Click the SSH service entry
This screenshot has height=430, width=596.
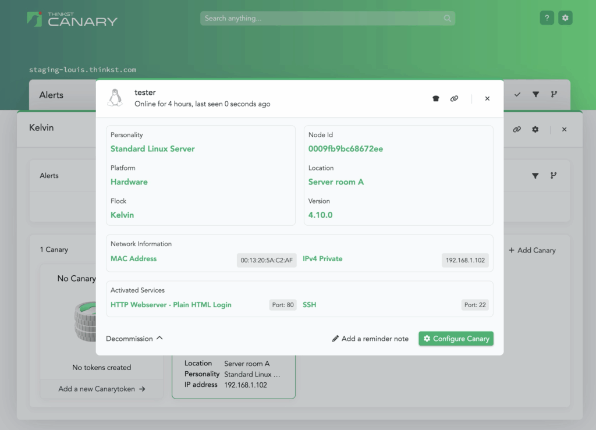click(310, 305)
